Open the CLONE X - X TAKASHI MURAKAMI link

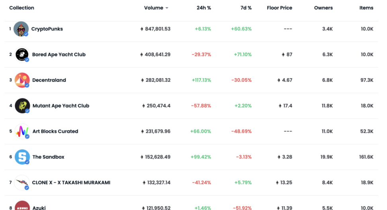coord(71,183)
